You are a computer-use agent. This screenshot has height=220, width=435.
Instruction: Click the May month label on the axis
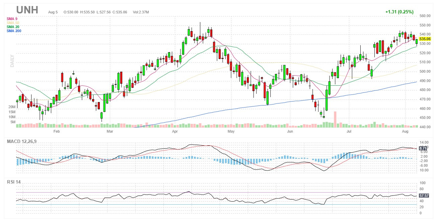tap(231, 132)
